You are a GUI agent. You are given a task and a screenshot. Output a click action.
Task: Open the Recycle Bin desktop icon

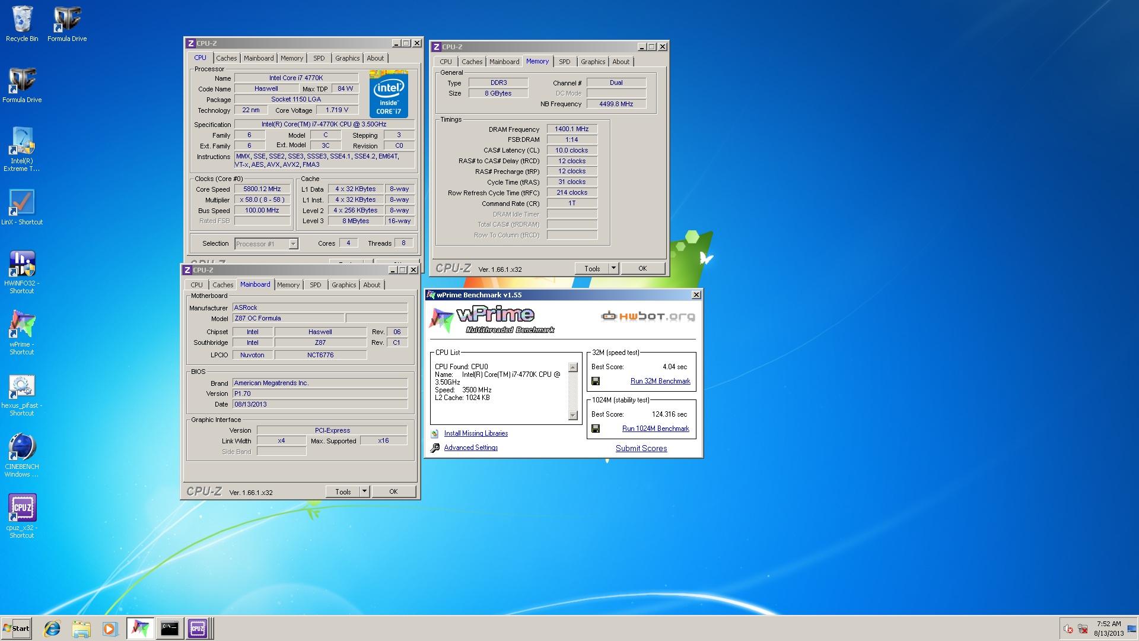(22, 24)
